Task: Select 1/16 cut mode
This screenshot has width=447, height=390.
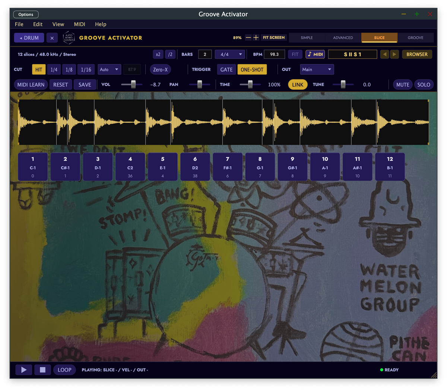Action: pos(86,70)
